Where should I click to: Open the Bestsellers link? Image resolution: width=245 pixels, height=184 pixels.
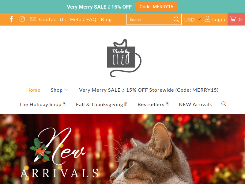153,104
